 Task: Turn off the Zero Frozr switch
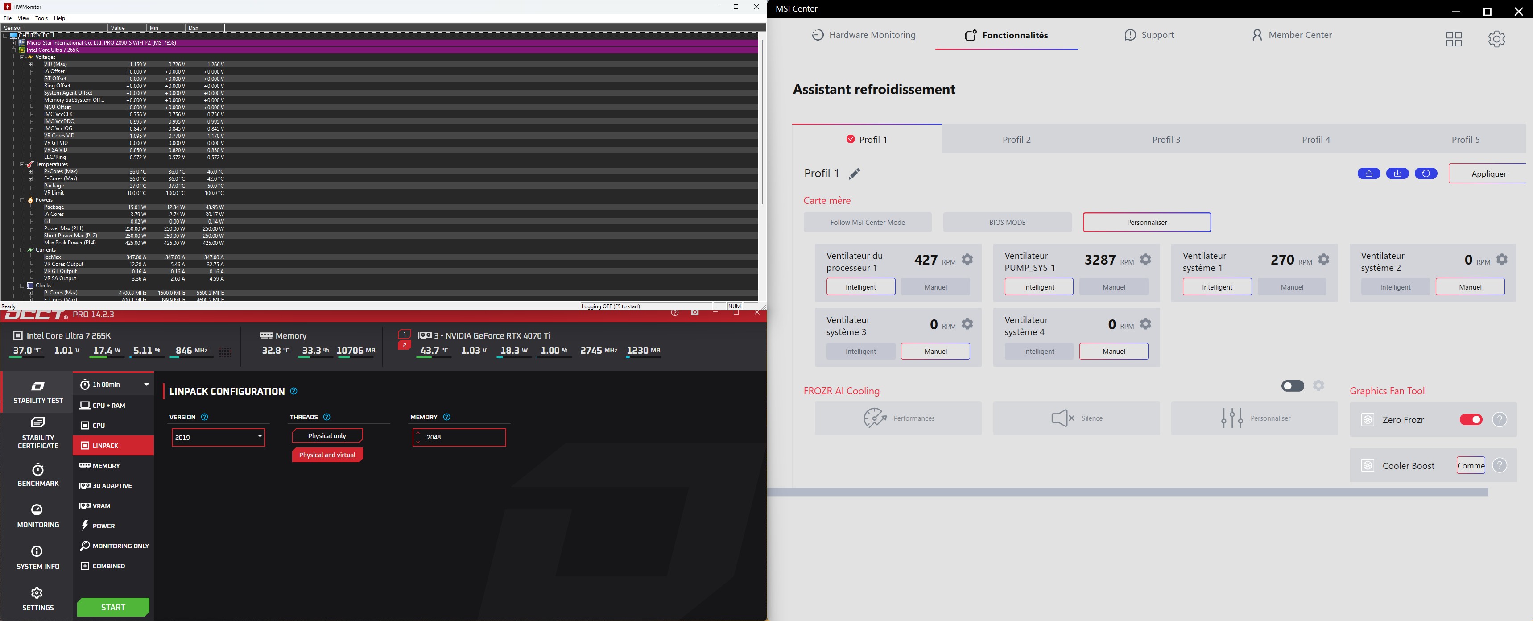click(x=1471, y=420)
